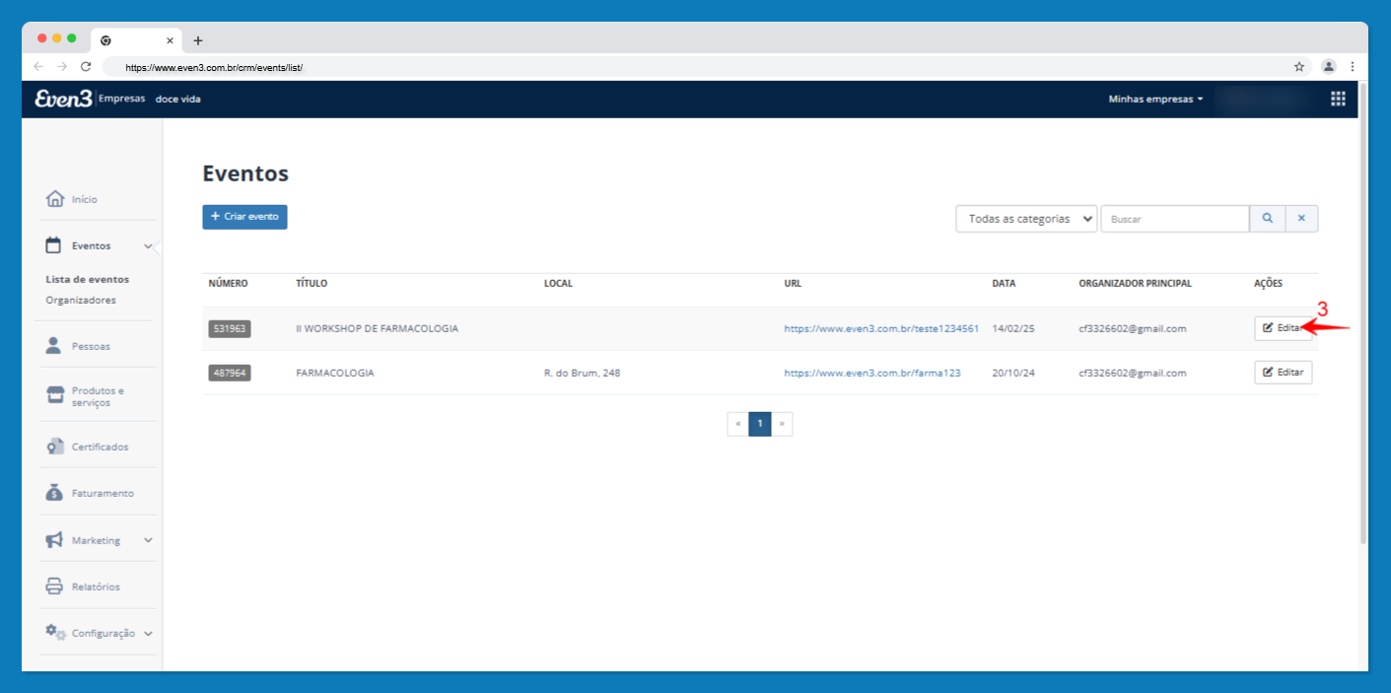Click event number badge 531963

(230, 328)
